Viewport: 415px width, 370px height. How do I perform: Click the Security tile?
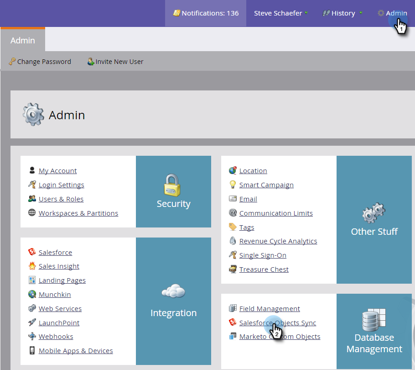click(x=173, y=191)
